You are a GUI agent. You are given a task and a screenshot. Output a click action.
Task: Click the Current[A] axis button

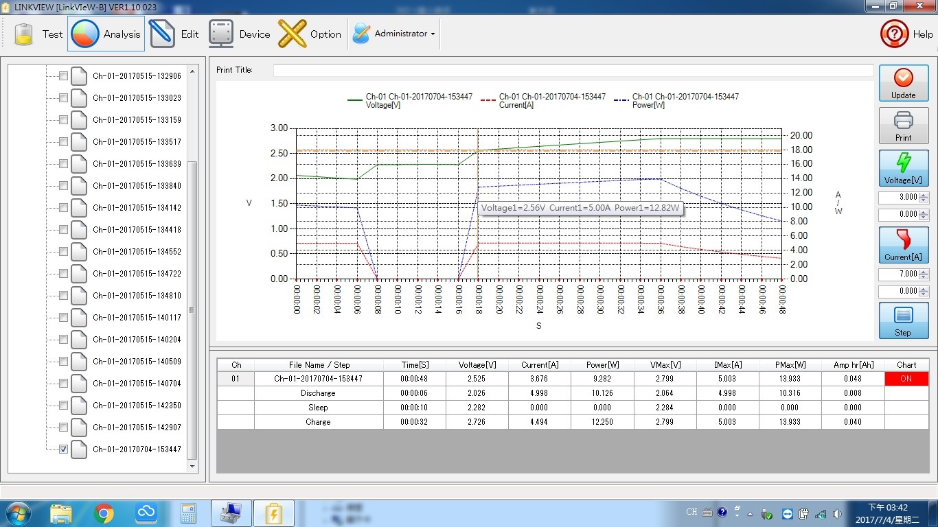903,245
